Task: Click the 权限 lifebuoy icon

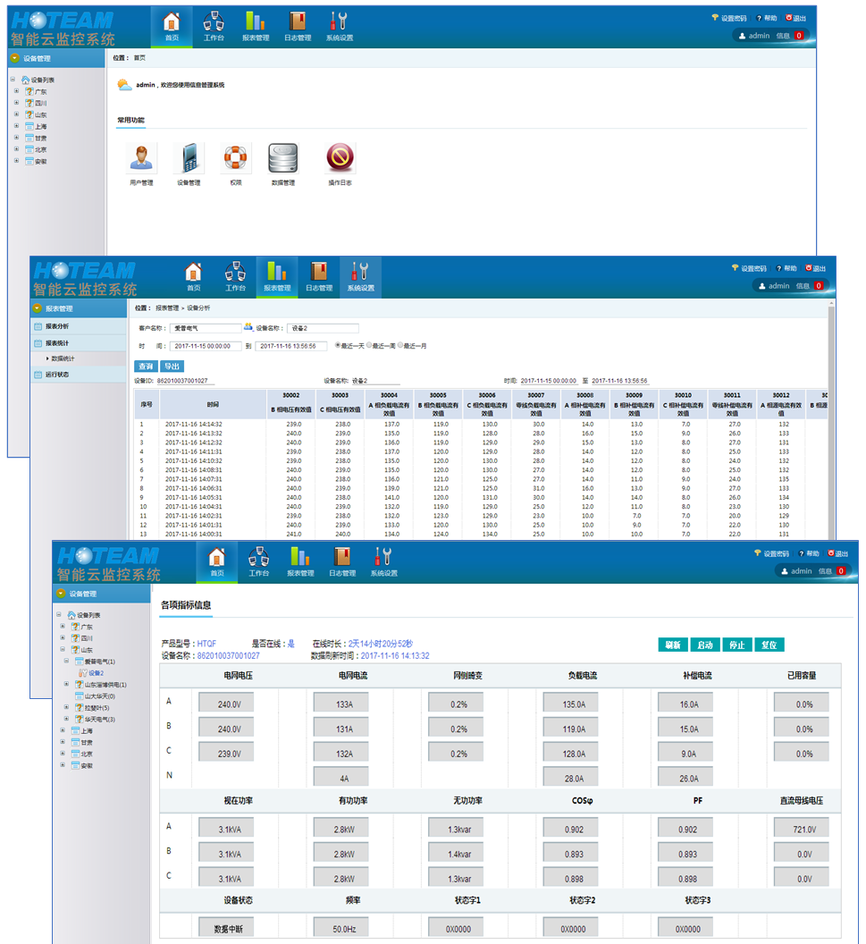Action: pyautogui.click(x=235, y=159)
